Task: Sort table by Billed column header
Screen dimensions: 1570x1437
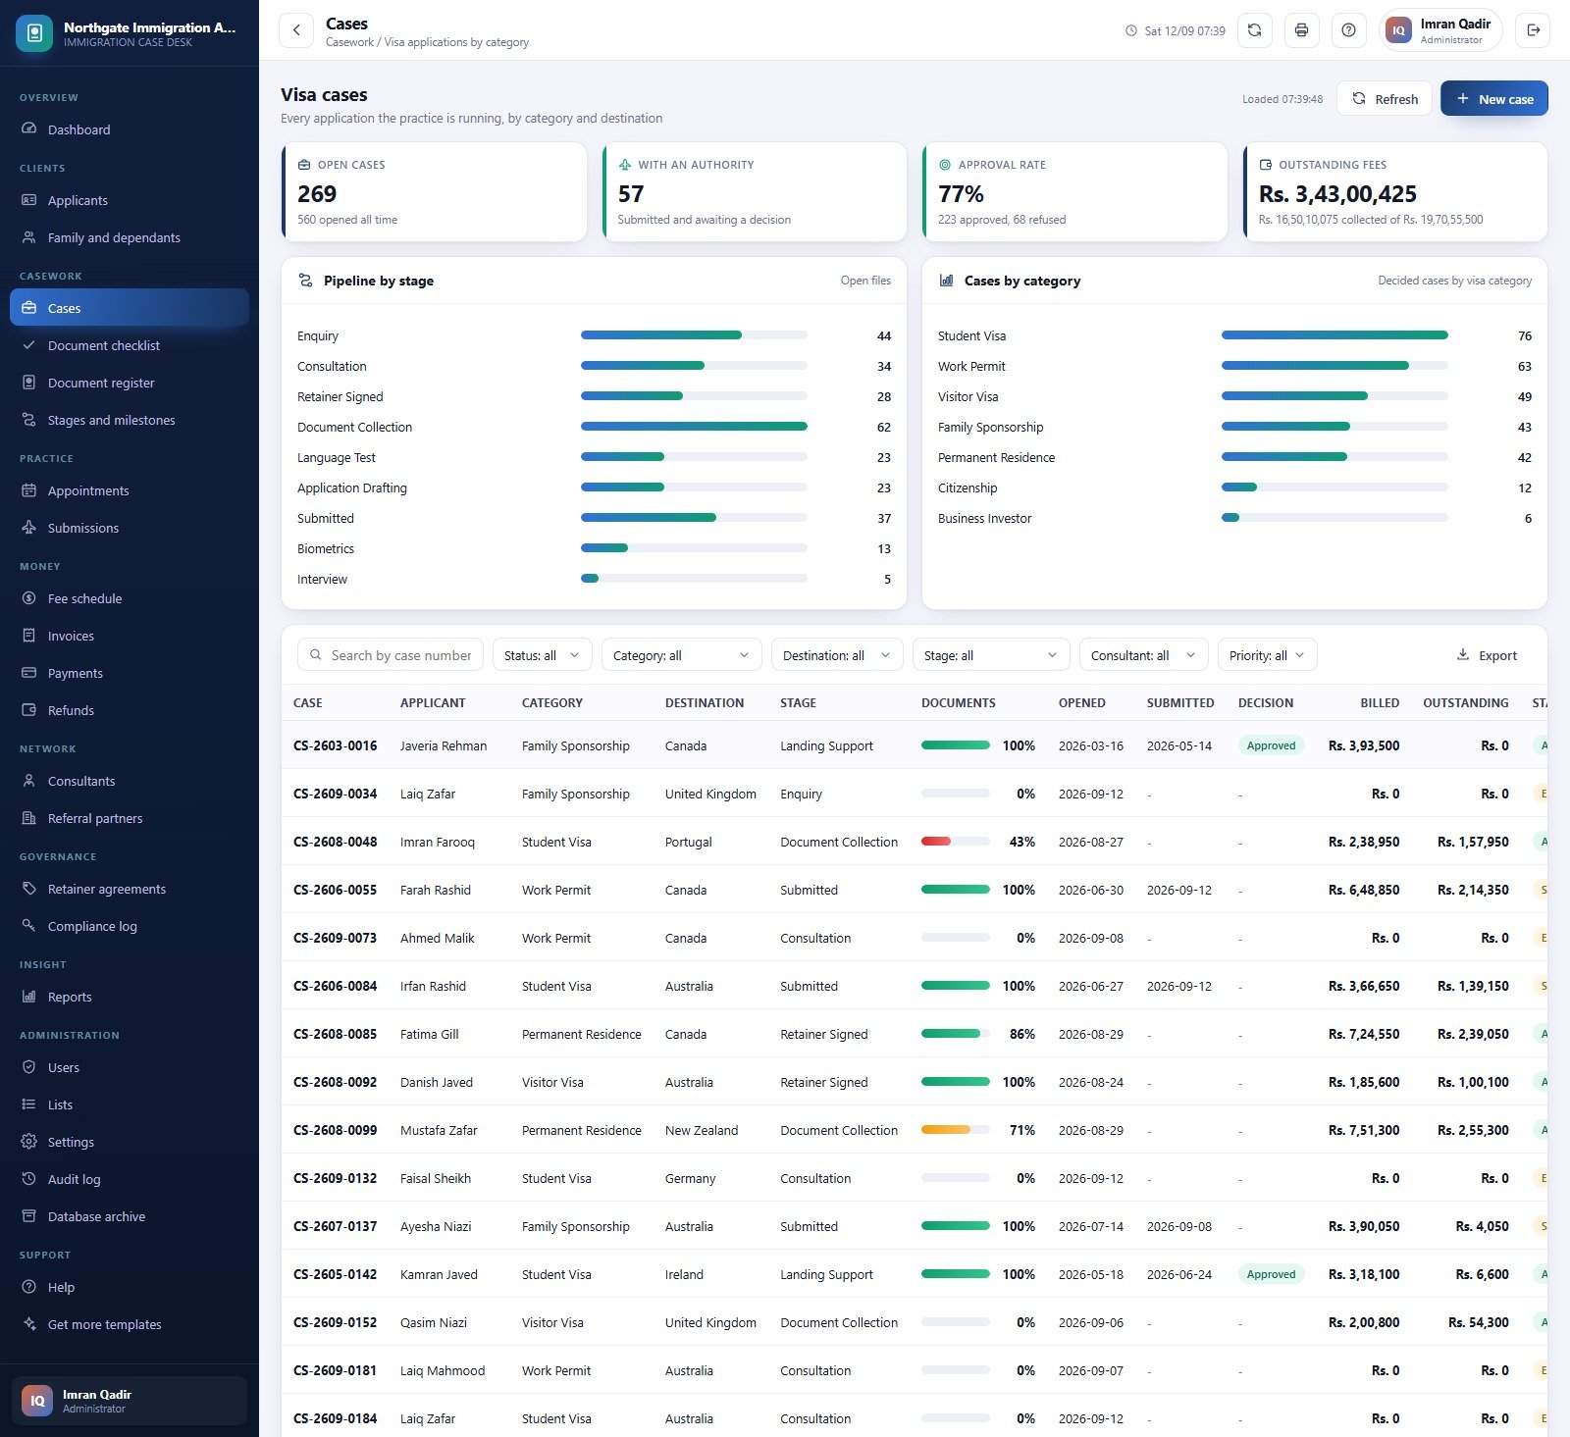Action: tap(1379, 703)
